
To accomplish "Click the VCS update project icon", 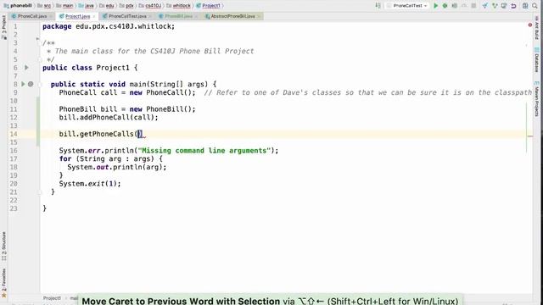I will click(485, 6).
